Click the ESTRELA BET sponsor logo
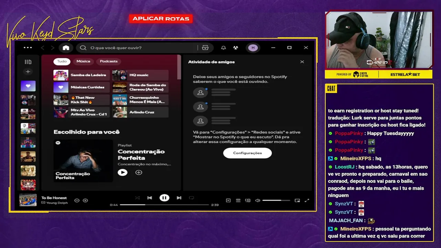This screenshot has height=248, width=441. pos(406,74)
